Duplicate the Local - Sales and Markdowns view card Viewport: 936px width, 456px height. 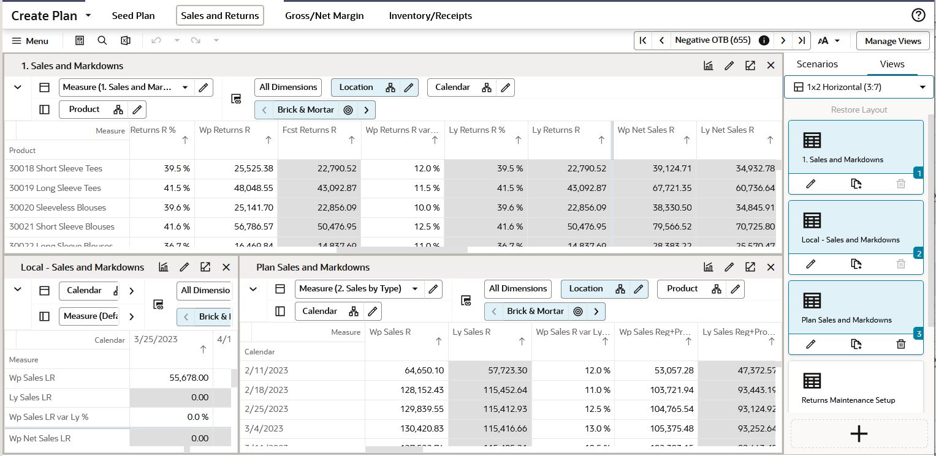(x=856, y=264)
